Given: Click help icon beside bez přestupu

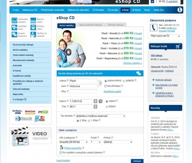Looking at the screenshot, I should pos(122,86).
